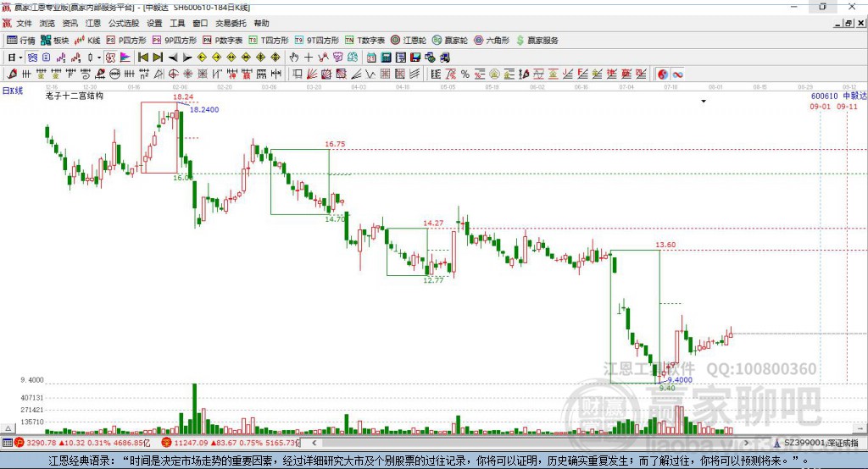Click the black left arrow icon
The image size is (868, 469).
[x=173, y=58]
